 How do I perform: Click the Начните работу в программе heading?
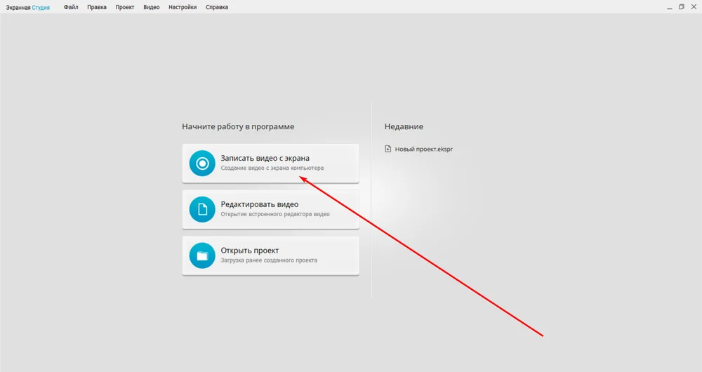[x=238, y=126]
